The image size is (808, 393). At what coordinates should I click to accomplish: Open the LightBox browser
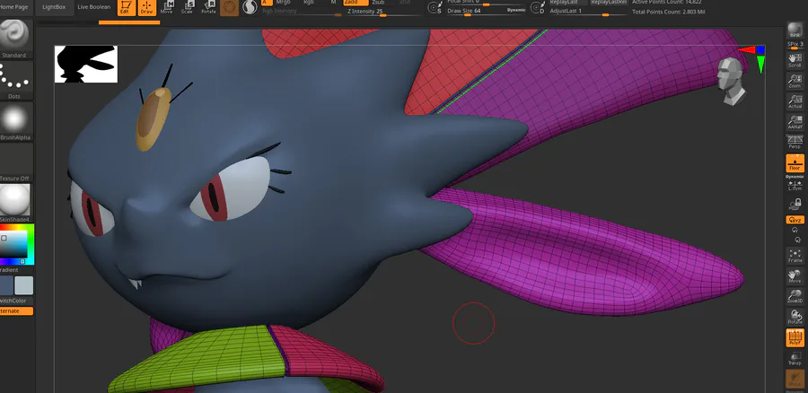pyautogui.click(x=54, y=7)
